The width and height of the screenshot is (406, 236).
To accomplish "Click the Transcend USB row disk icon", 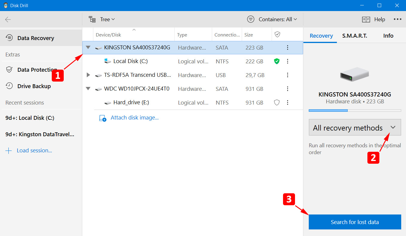I will [98, 75].
